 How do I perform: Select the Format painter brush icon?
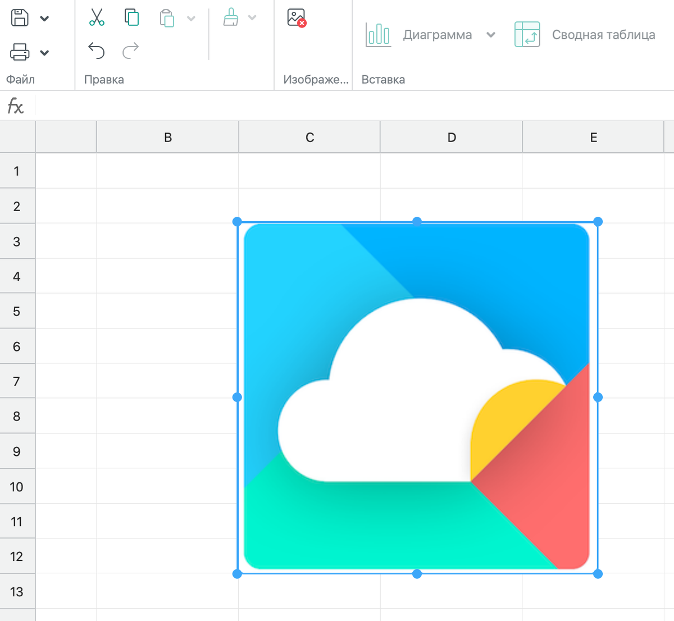pyautogui.click(x=231, y=17)
